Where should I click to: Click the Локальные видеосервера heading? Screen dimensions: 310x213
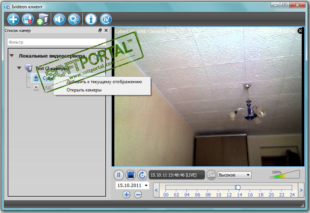click(52, 56)
